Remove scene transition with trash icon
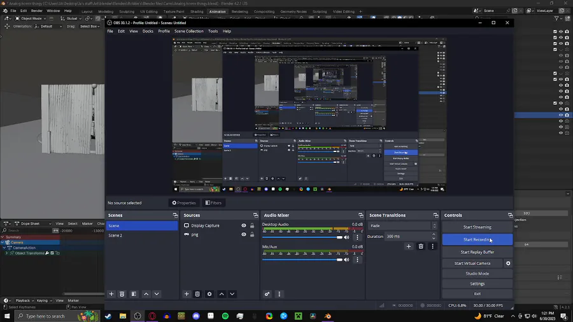This screenshot has height=322, width=573. click(421, 246)
